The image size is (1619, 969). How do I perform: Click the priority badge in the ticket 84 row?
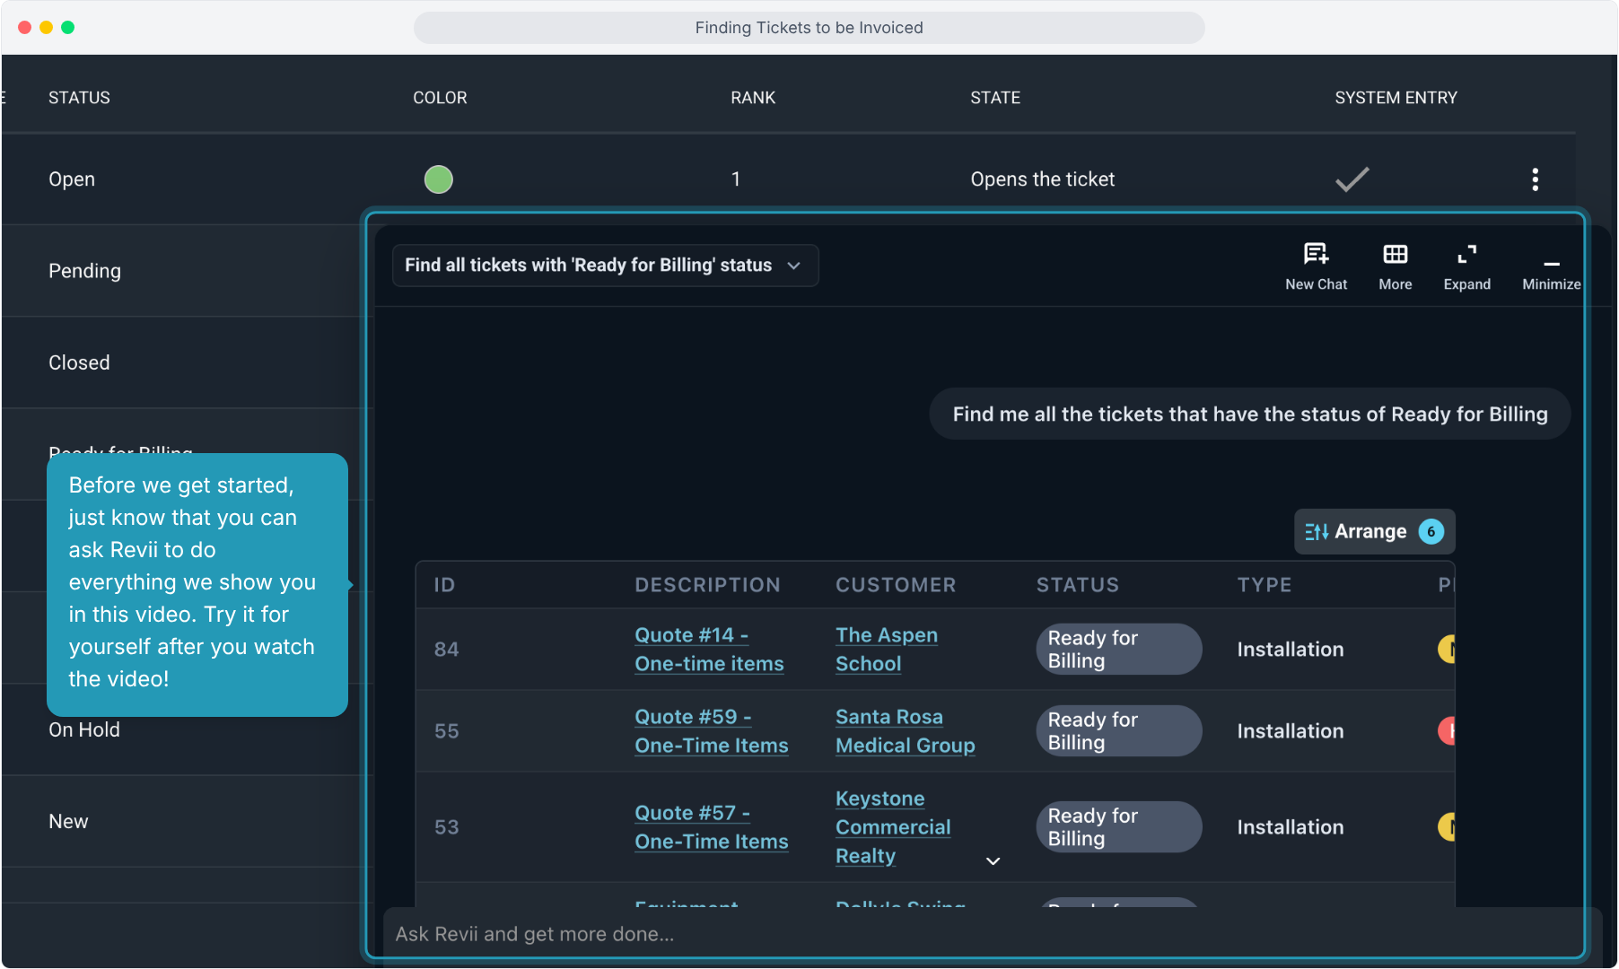coord(1446,649)
